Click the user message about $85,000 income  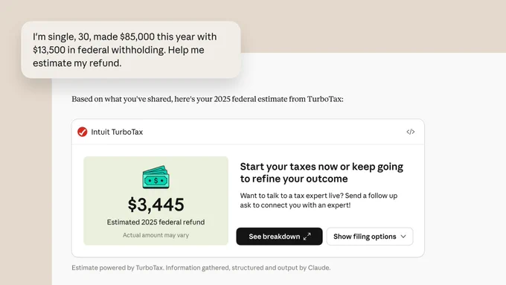pos(131,50)
